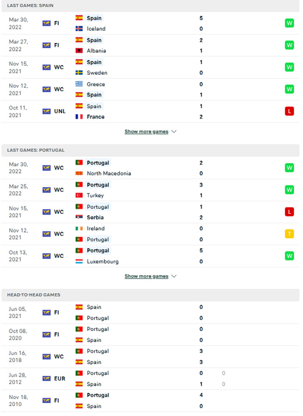
Task: Click the EUR competition icon in head-to-head
Action: pyautogui.click(x=46, y=379)
